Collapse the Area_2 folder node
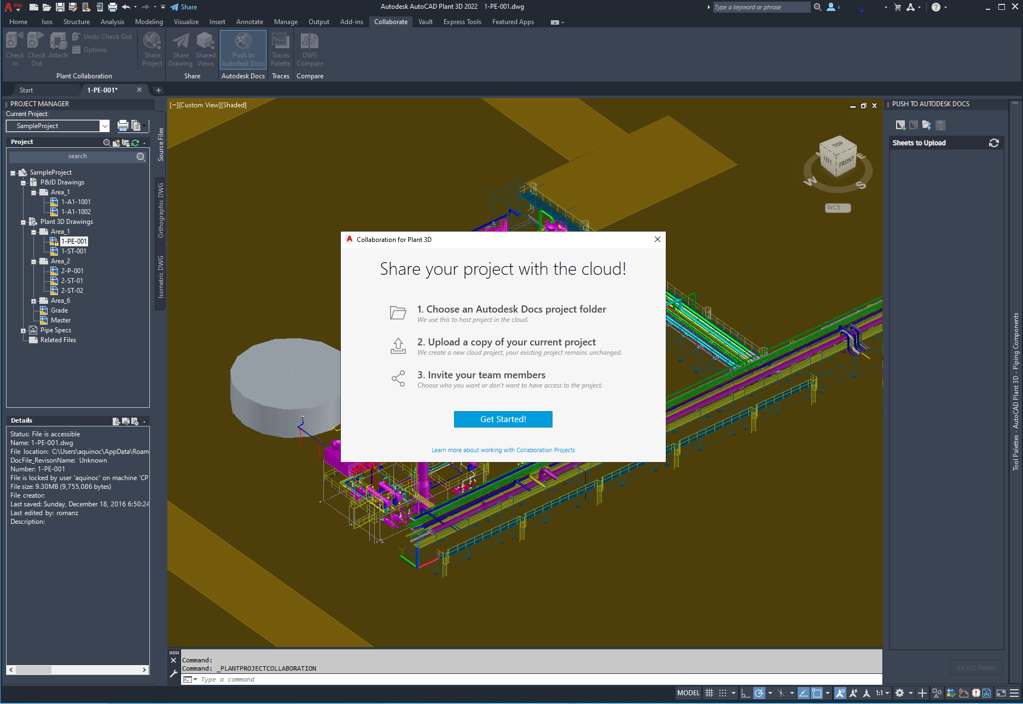1023x704 pixels. (x=34, y=262)
